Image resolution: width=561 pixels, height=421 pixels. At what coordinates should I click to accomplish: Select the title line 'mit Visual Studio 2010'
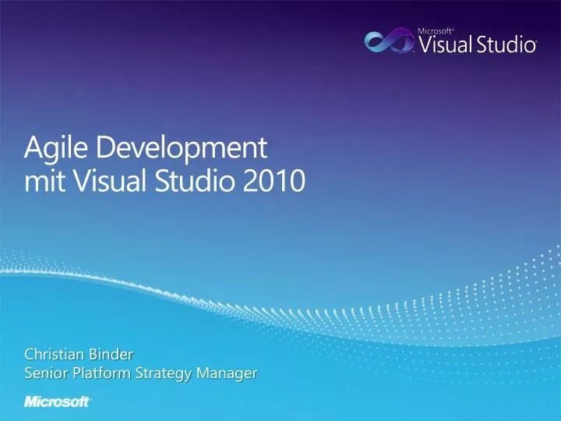tap(164, 181)
